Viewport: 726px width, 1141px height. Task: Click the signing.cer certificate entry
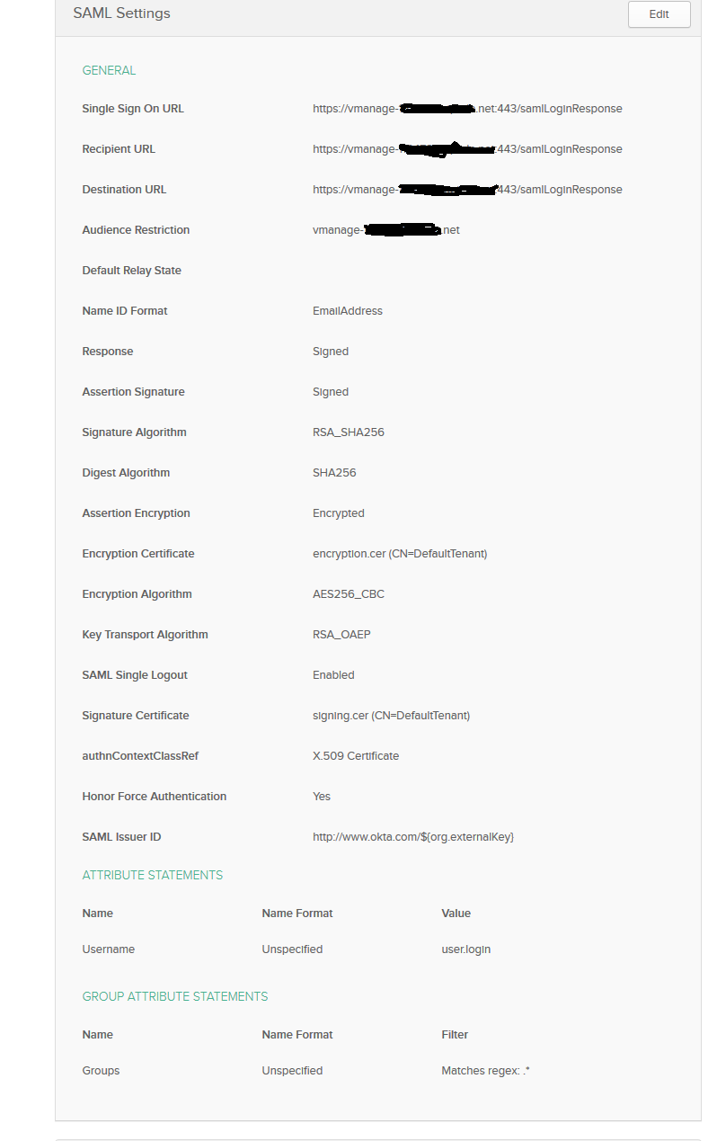pos(392,715)
